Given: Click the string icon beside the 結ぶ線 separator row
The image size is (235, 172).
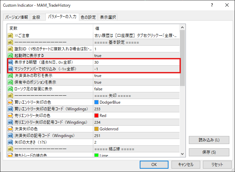Looking at the screenshot, I should 10,149.
